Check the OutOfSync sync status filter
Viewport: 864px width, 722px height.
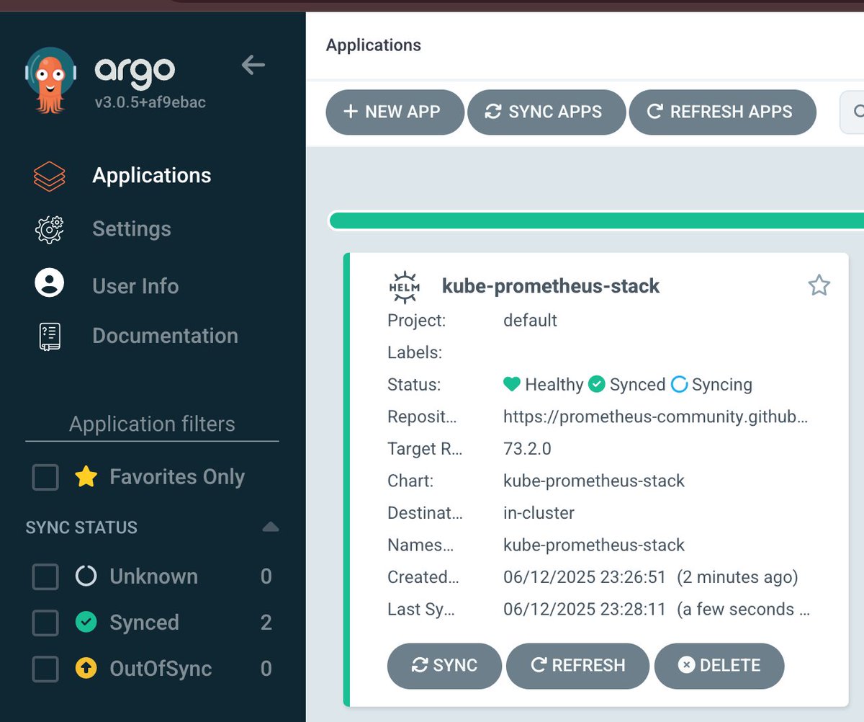(45, 669)
